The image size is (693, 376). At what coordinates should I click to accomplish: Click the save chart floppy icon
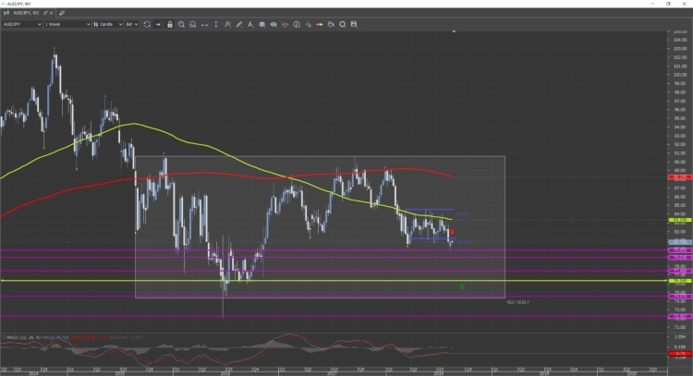click(354, 24)
